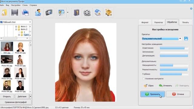Image resolution: width=194 pixels, height=109 pixels.
Task: Save preset with the blue floppy icon
Action: coord(186,38)
